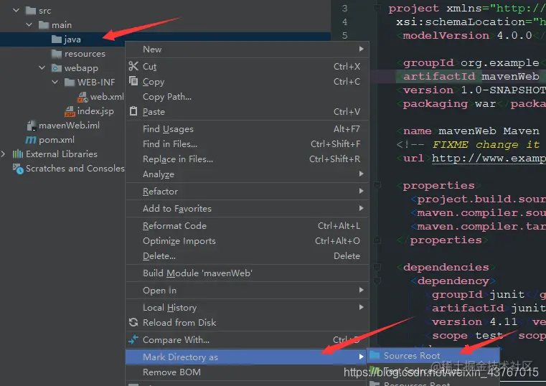Toggle fold marker beside dependencies tag
546x386 pixels.
377,267
